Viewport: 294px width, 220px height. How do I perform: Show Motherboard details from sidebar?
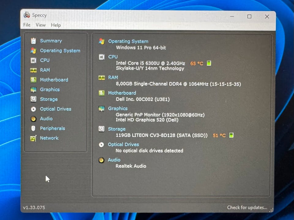tap(54, 80)
